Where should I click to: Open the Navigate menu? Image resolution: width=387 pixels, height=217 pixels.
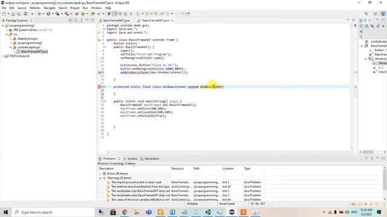point(50,8)
